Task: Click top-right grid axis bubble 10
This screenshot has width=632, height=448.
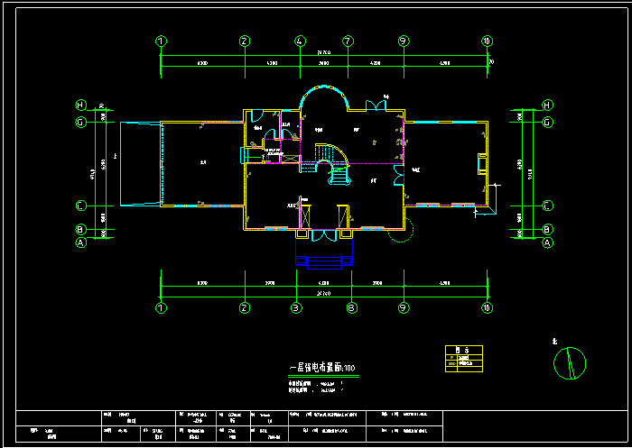Action: coord(487,41)
